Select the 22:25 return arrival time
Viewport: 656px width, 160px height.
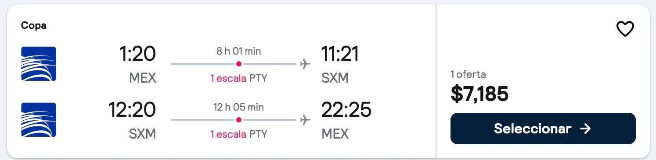click(346, 110)
